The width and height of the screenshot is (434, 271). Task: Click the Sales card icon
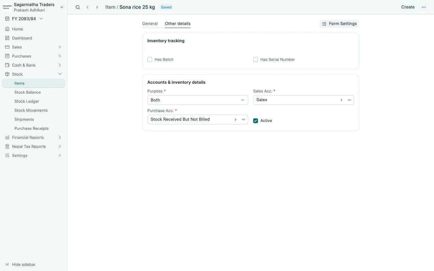coord(7,47)
